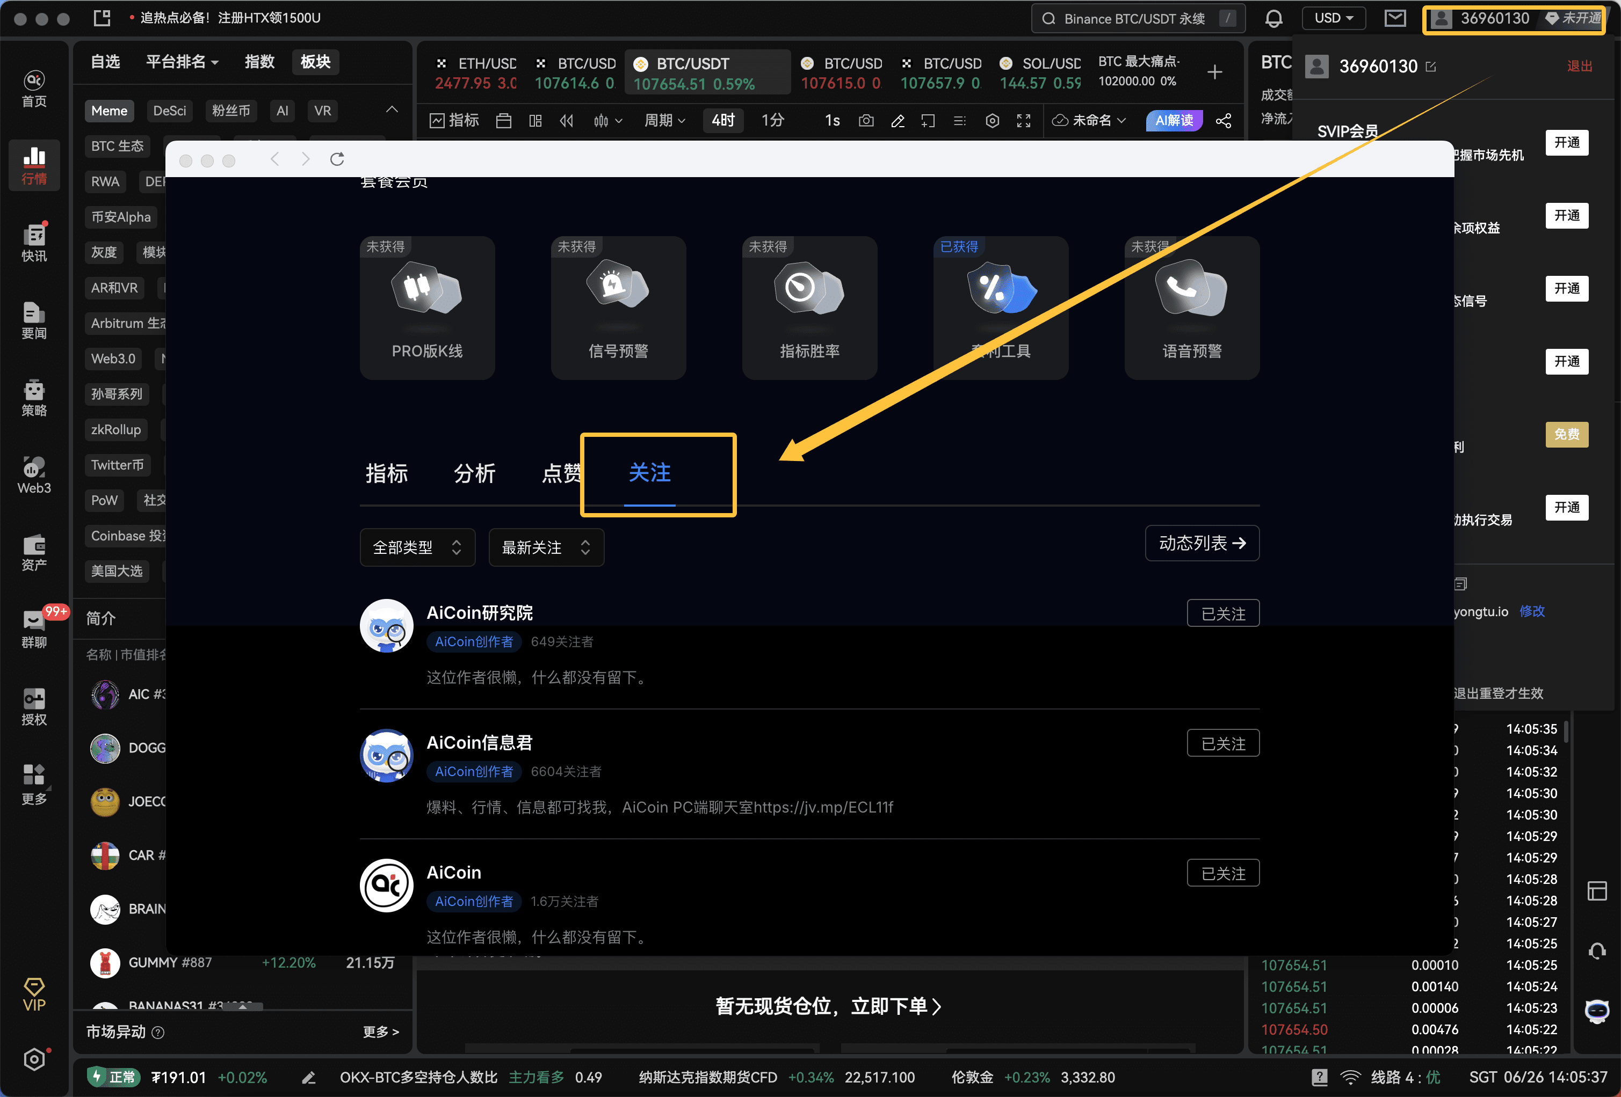Open the 授权 authorization key icon
Viewport: 1621px width, 1097px height.
[x=33, y=707]
